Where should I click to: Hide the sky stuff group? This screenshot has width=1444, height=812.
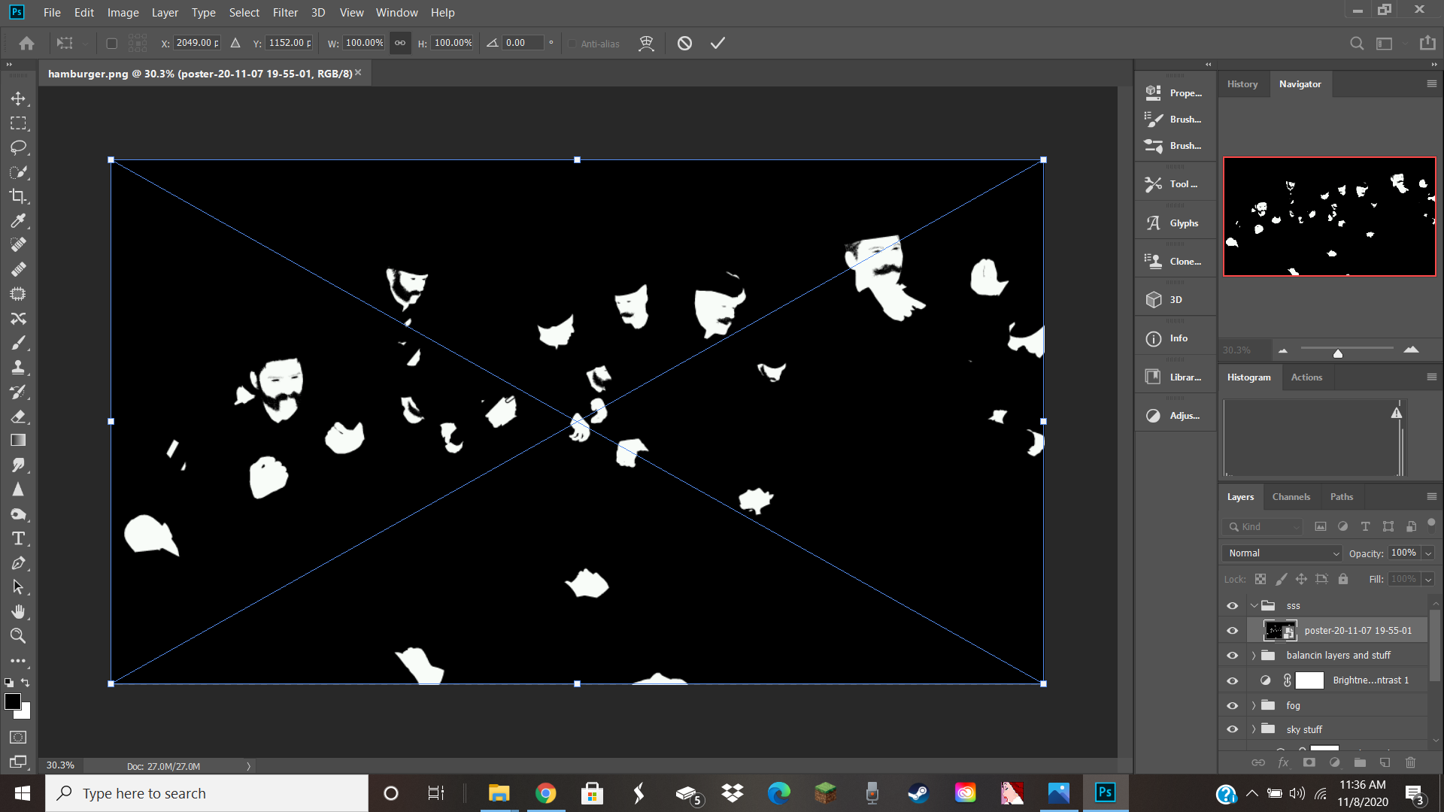(1232, 729)
